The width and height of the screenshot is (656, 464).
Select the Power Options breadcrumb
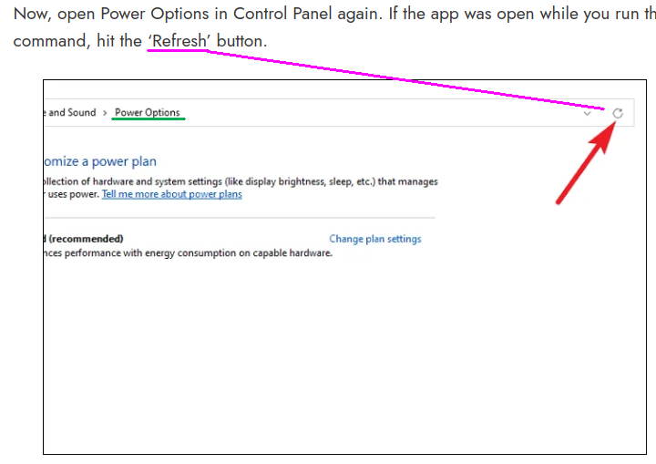[148, 113]
